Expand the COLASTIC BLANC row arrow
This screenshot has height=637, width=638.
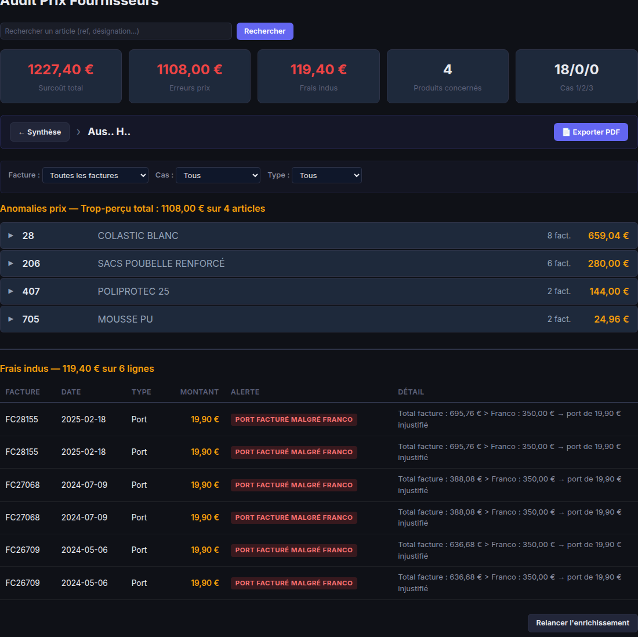(x=10, y=236)
